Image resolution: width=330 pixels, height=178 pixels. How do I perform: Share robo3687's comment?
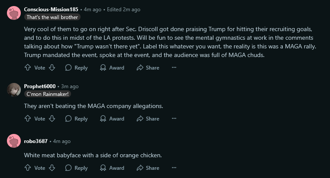tap(148, 168)
